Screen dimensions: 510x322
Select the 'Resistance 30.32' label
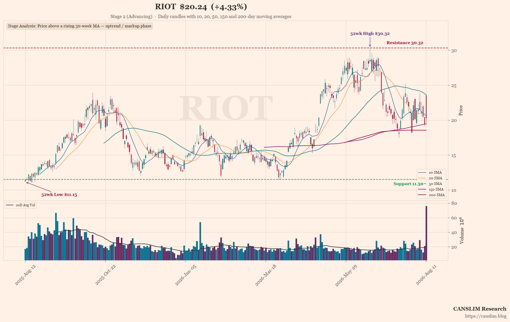coord(405,43)
